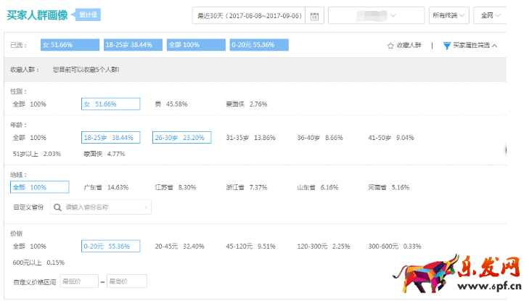Toggle the 0-20元 55.36% price option
Image resolution: width=529 pixels, height=301 pixels.
click(x=110, y=247)
